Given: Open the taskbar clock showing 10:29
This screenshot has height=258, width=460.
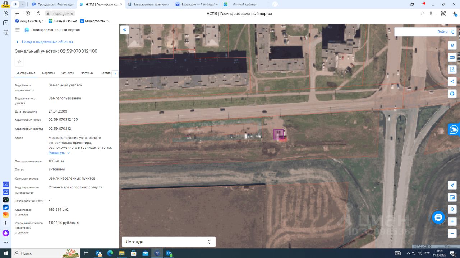Looking at the screenshot, I should tap(439, 253).
